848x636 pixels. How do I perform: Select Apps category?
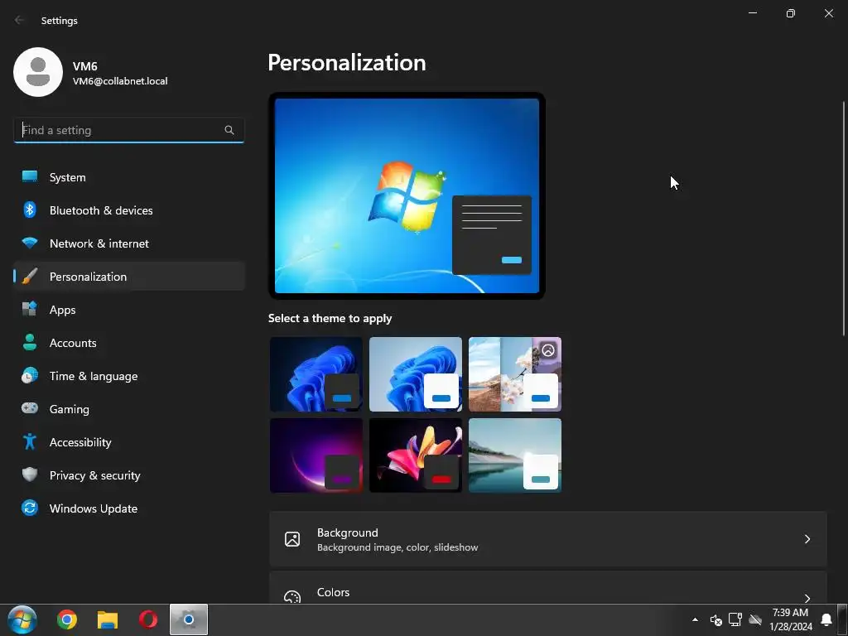129,310
